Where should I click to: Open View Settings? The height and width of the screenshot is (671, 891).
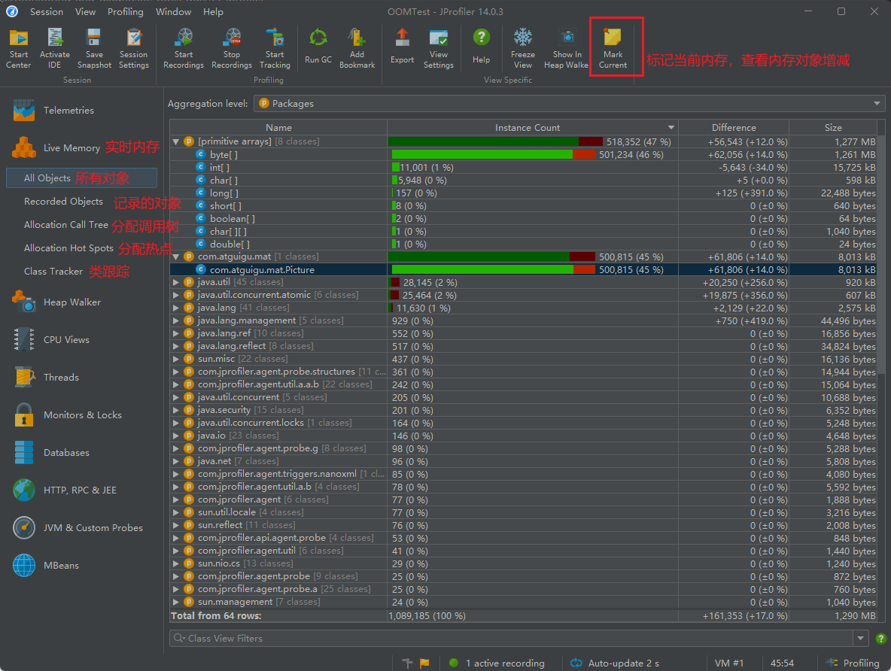click(x=439, y=49)
